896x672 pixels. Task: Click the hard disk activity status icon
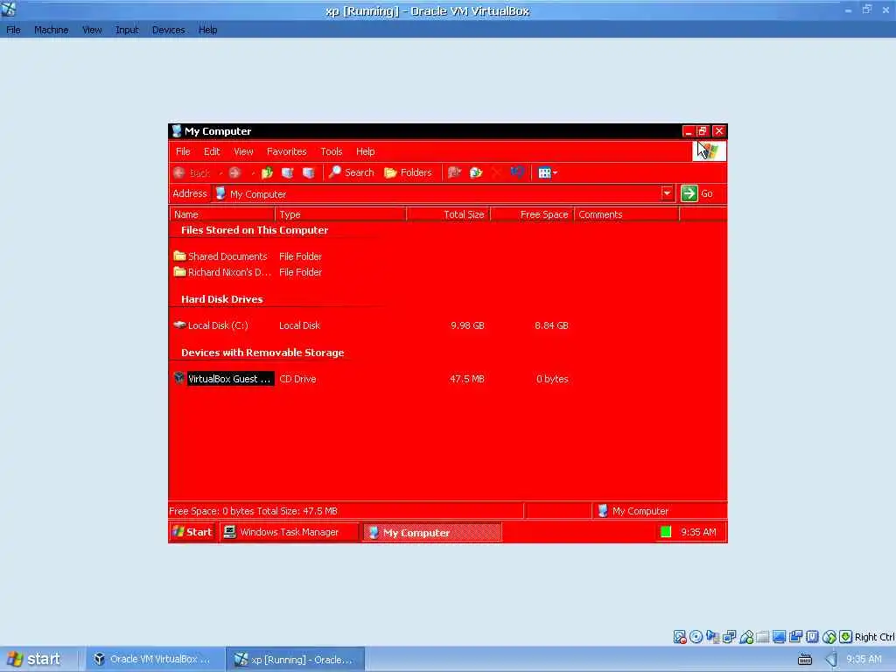(x=679, y=637)
